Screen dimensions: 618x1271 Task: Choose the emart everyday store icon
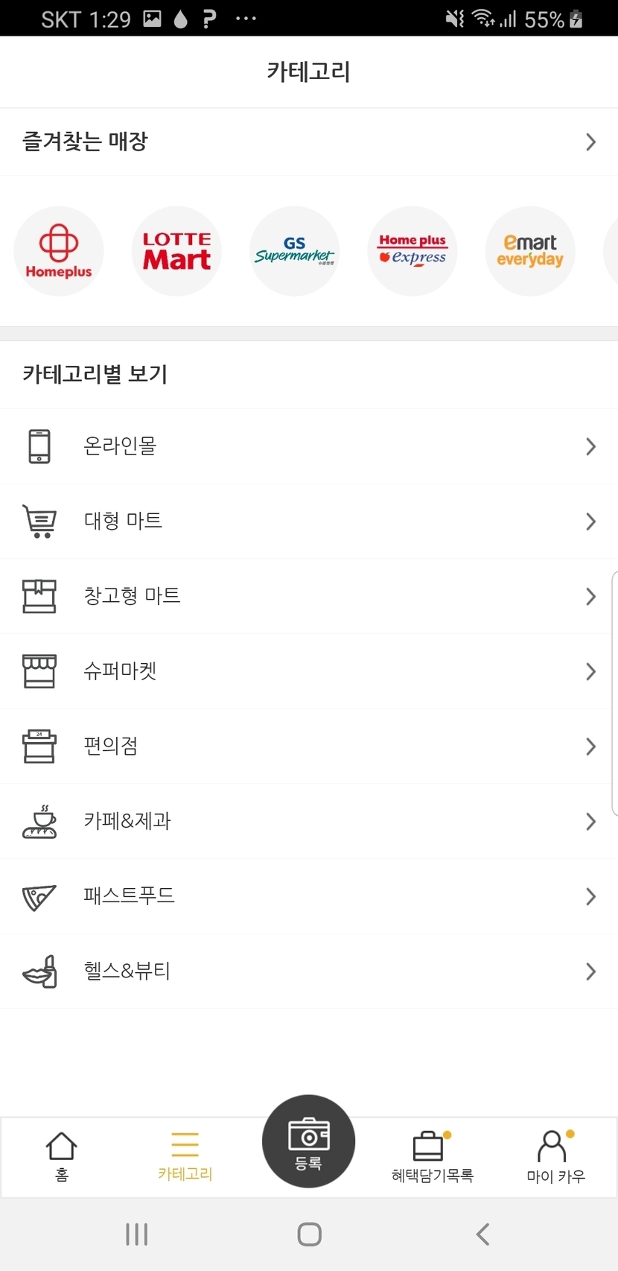tap(530, 251)
